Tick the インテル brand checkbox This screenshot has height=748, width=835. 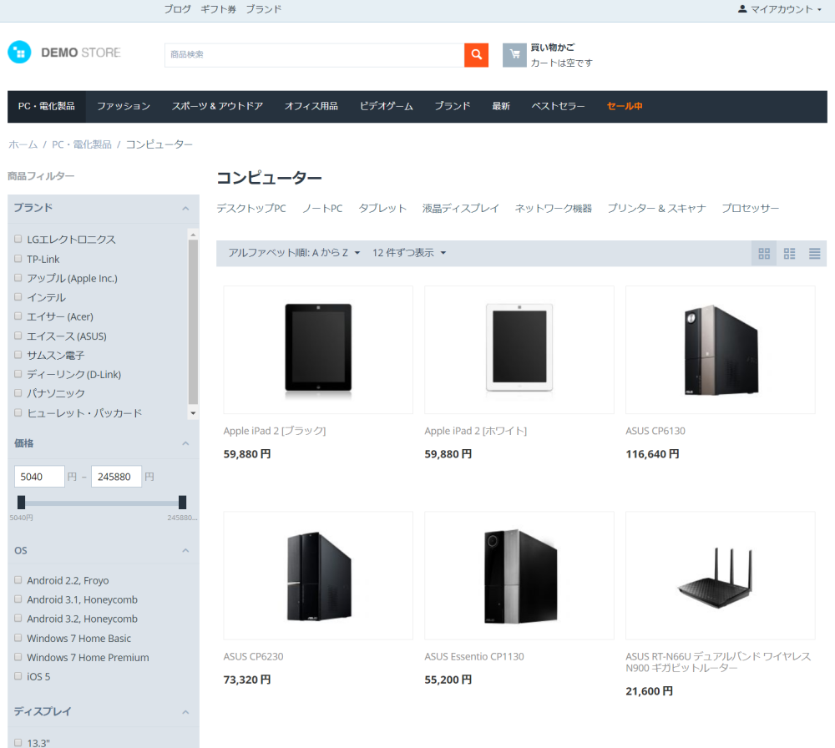tap(18, 297)
